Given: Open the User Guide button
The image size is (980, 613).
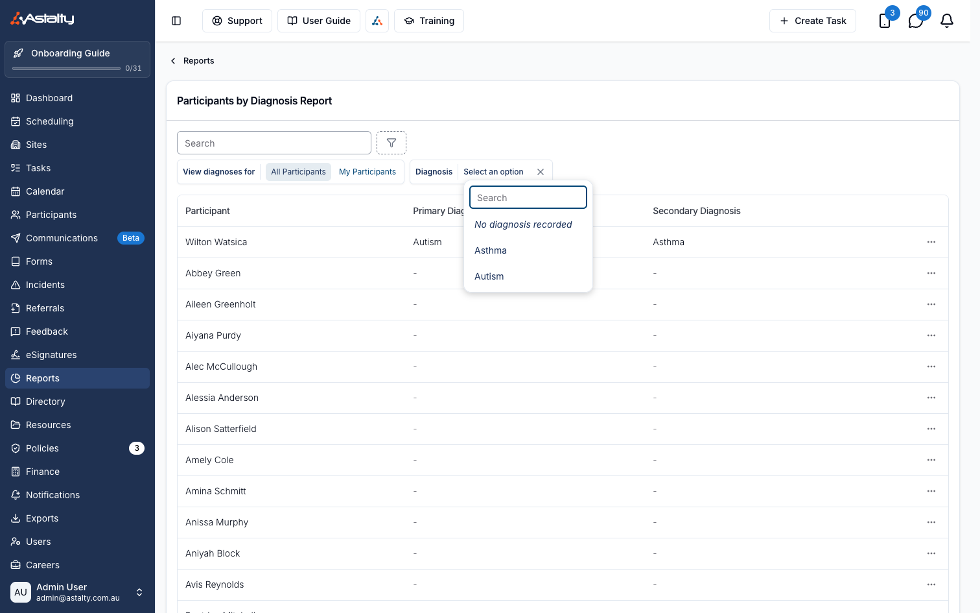Looking at the screenshot, I should (319, 21).
